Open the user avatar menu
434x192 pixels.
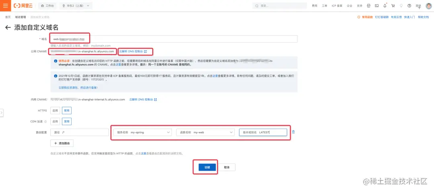(x=428, y=6)
